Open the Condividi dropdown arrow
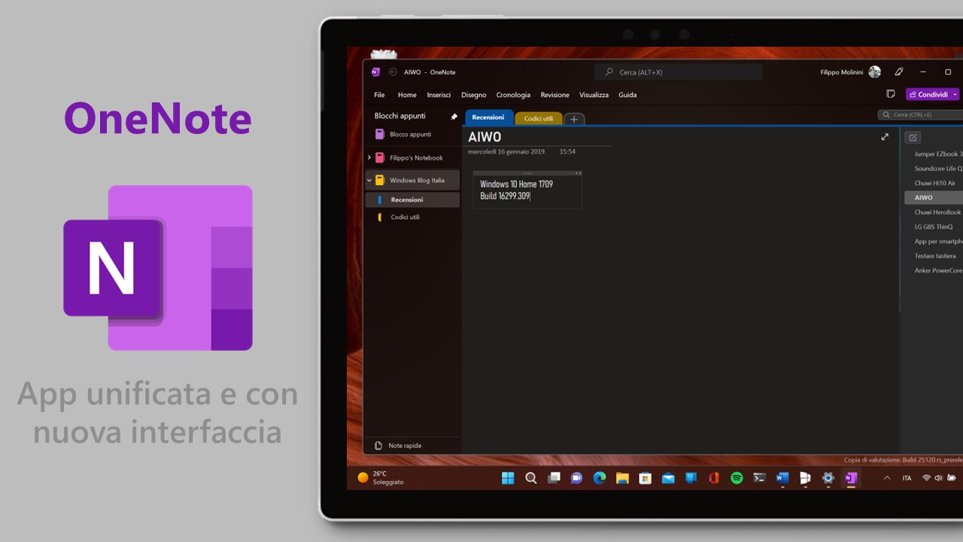Screen dimensions: 963x542 click(955, 95)
